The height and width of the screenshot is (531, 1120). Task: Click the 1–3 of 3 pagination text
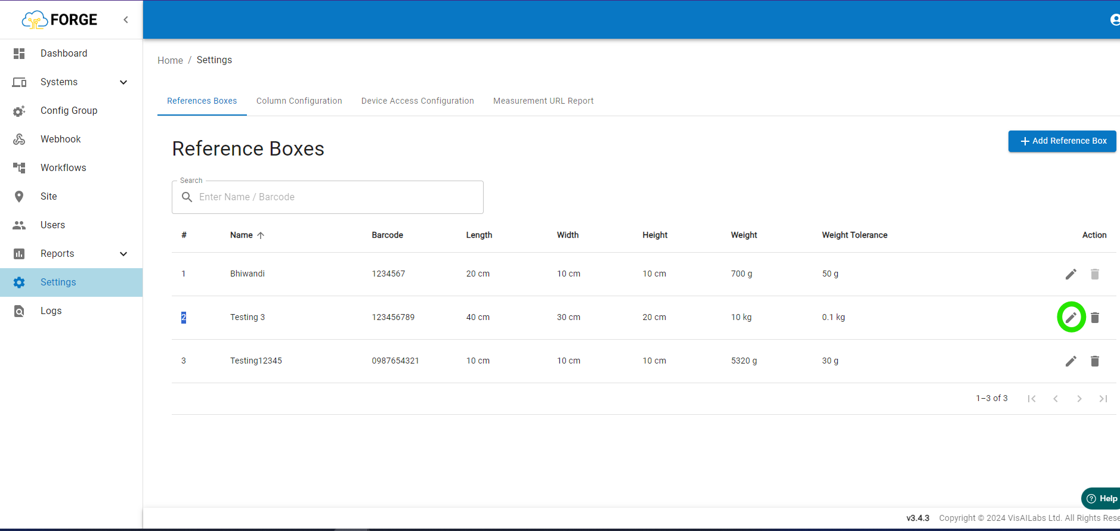[x=992, y=399]
